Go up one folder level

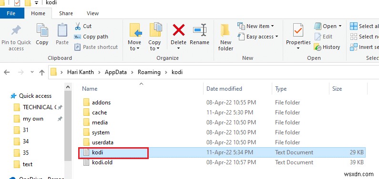(42, 72)
